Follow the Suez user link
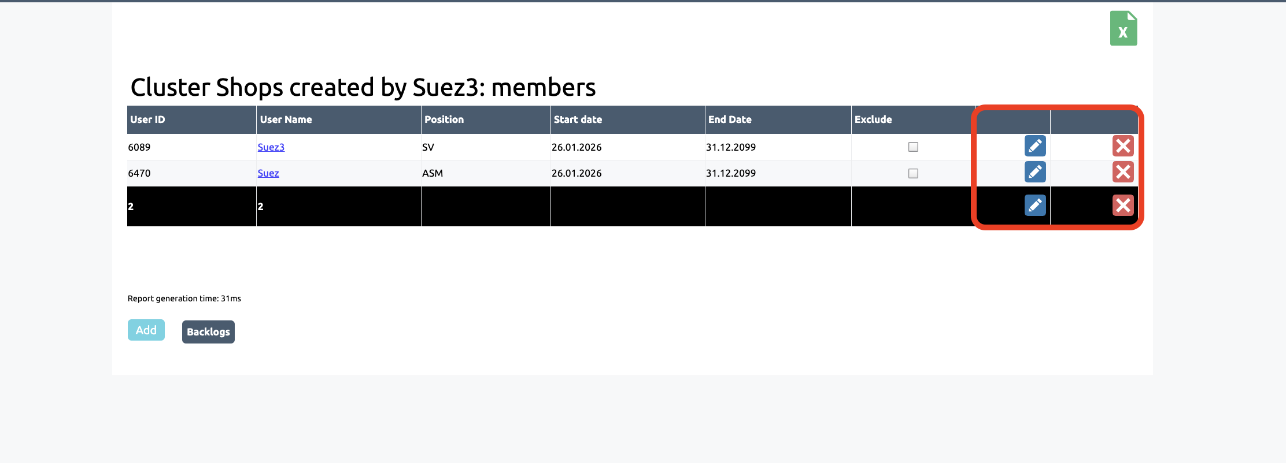The image size is (1286, 463). tap(268, 173)
